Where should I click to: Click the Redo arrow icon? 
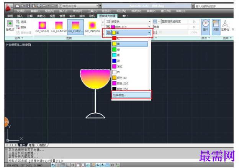pos(52,6)
